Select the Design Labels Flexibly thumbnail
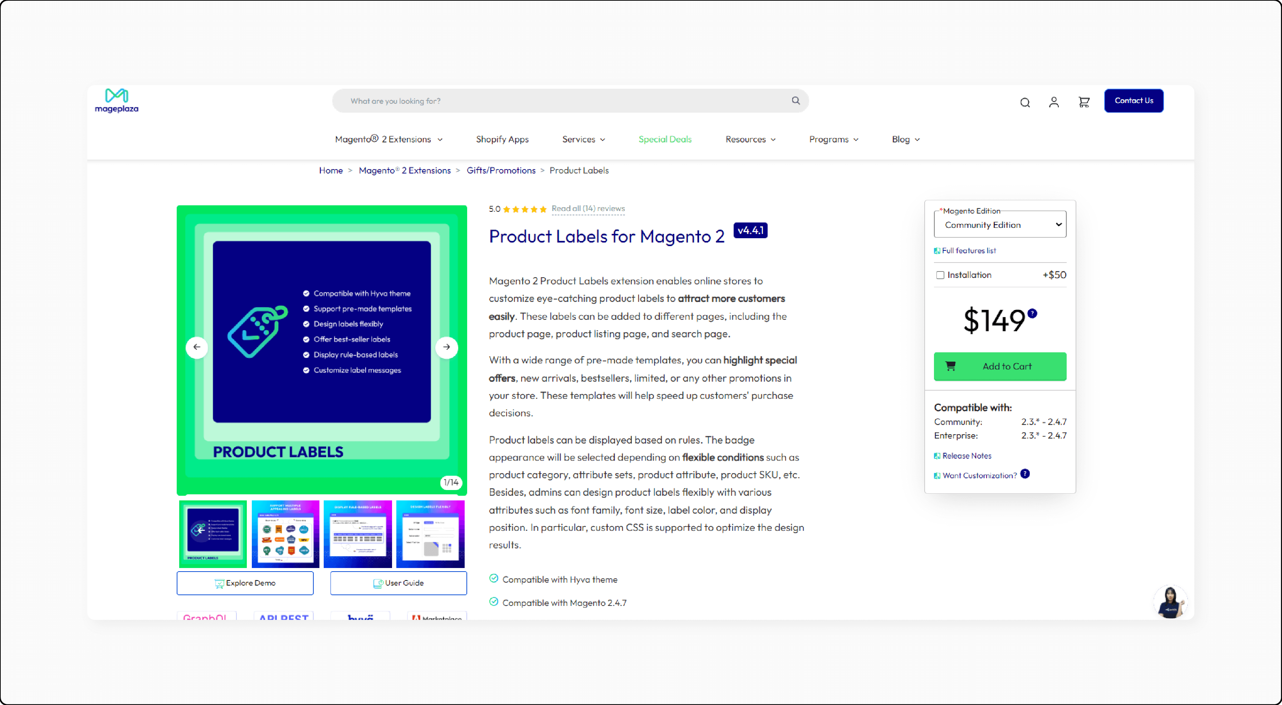The height and width of the screenshot is (705, 1282). (430, 534)
